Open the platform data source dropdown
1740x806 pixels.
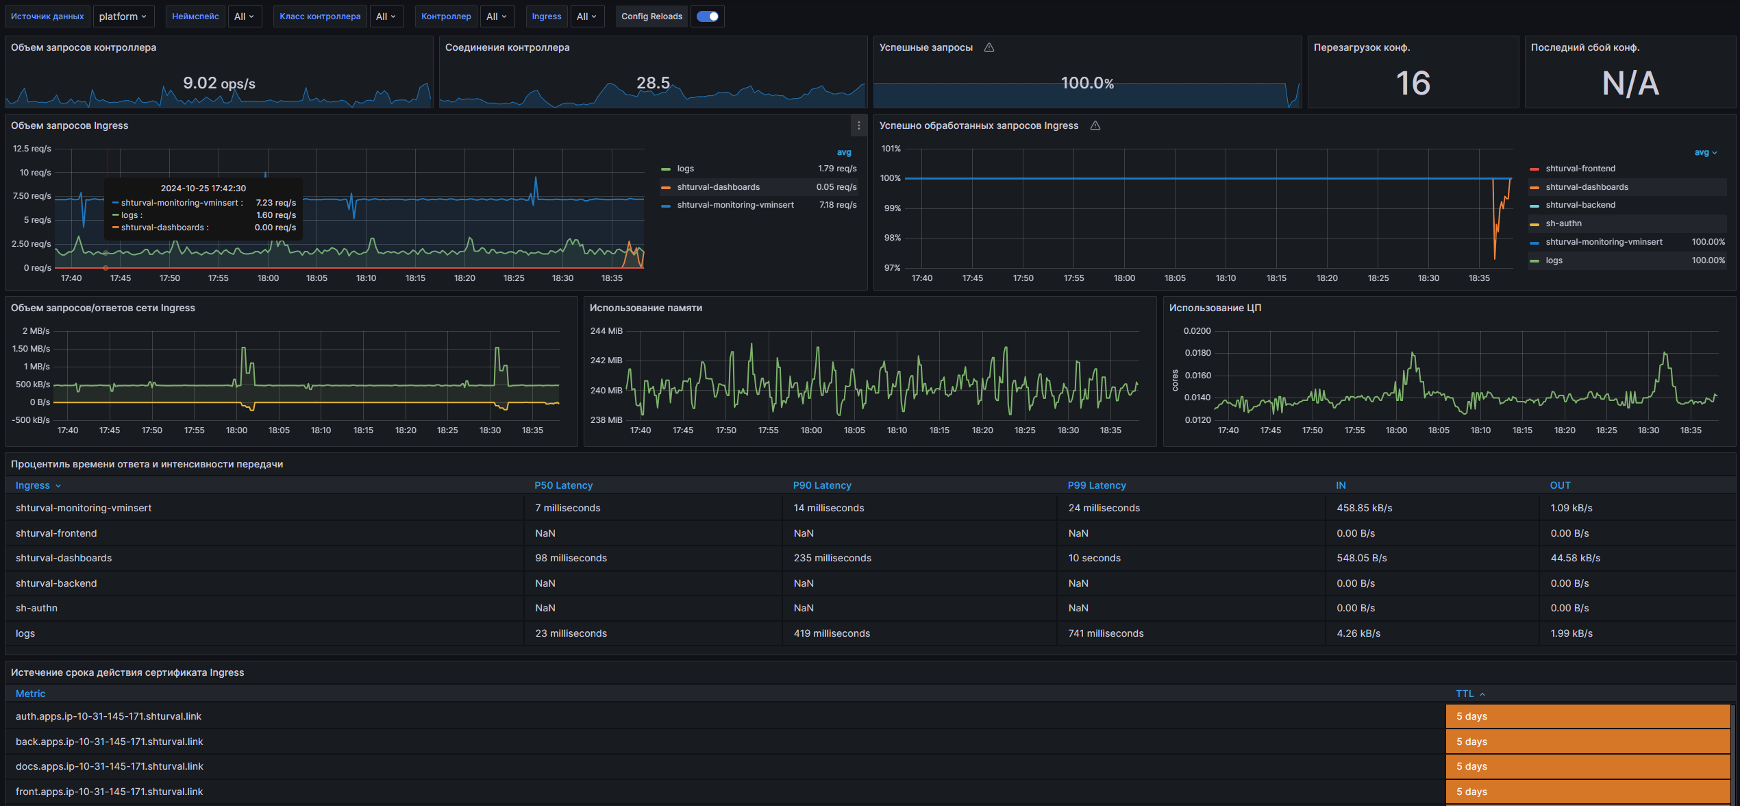(123, 16)
